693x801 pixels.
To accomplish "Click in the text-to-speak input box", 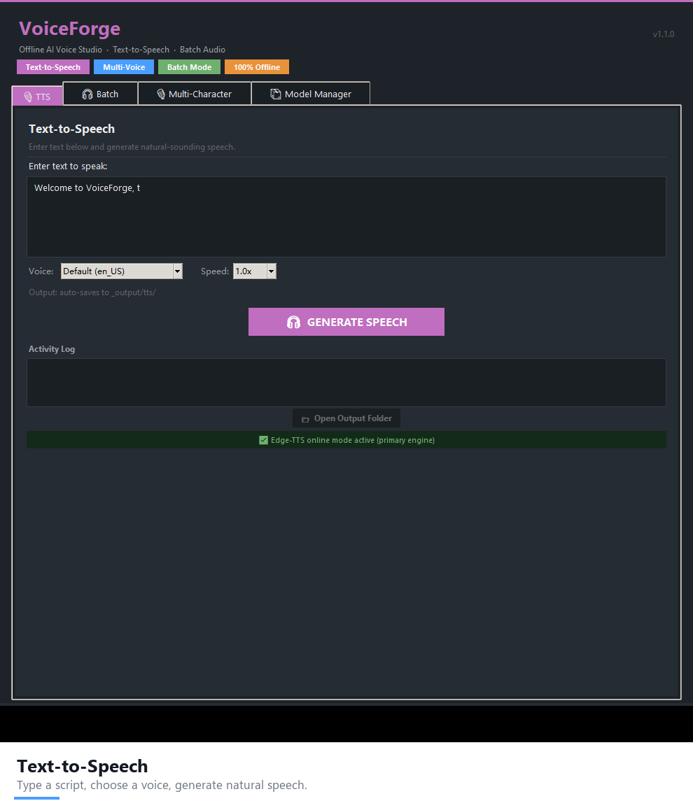I will point(346,217).
